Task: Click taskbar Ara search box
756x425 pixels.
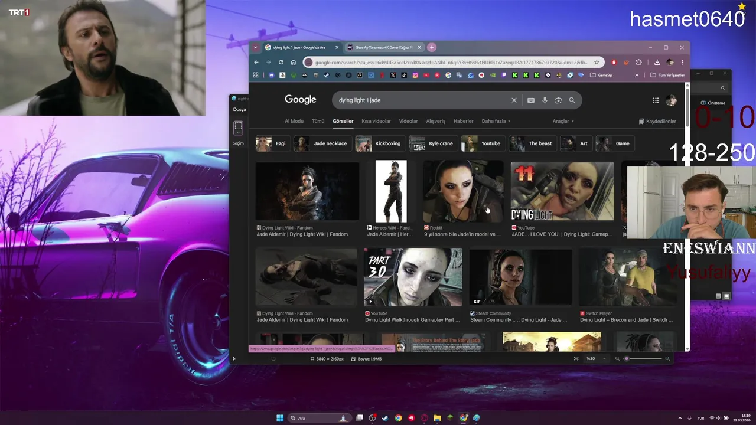Action: click(320, 418)
